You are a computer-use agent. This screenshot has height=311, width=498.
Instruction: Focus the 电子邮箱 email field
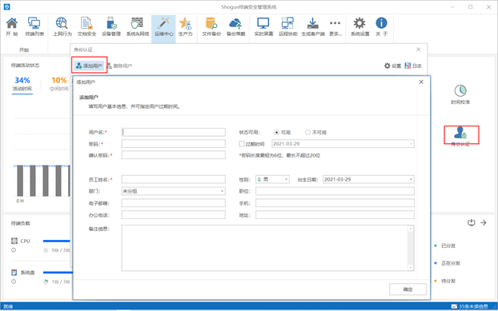(174, 203)
